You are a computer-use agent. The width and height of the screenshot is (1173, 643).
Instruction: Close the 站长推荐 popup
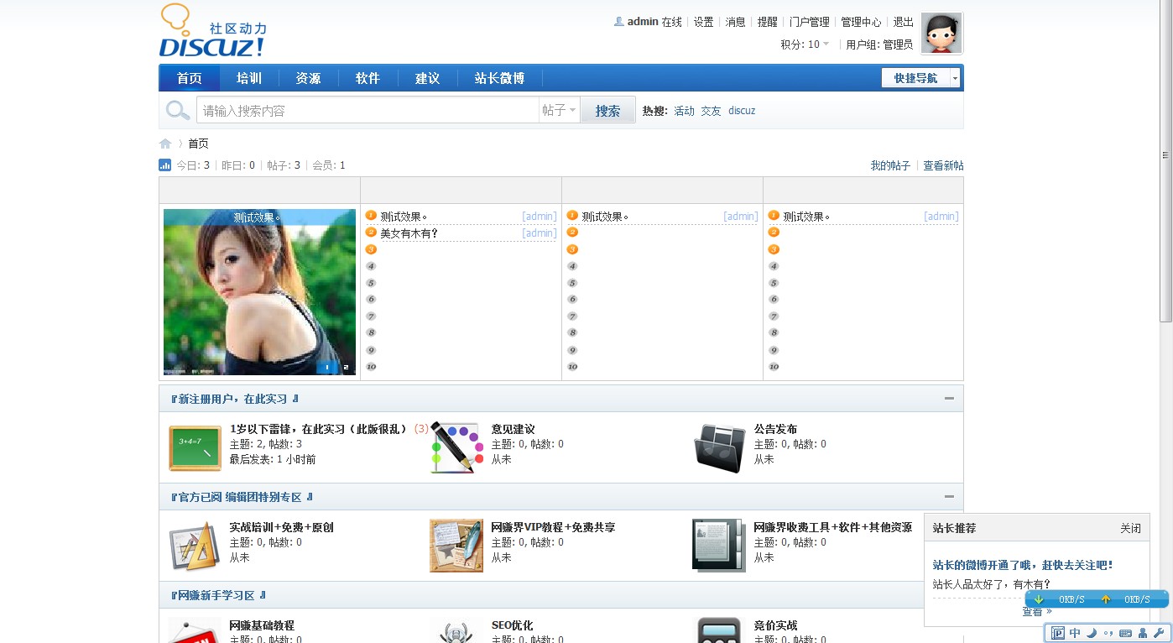click(x=1130, y=528)
